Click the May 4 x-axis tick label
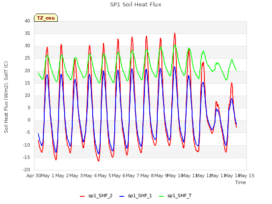Viewport: 272px width, 204px height. click(x=90, y=176)
